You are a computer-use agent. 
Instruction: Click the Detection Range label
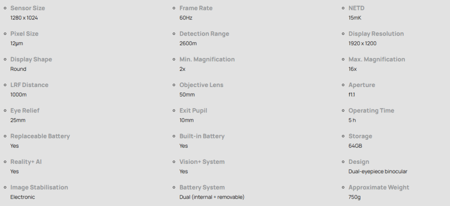coord(204,34)
